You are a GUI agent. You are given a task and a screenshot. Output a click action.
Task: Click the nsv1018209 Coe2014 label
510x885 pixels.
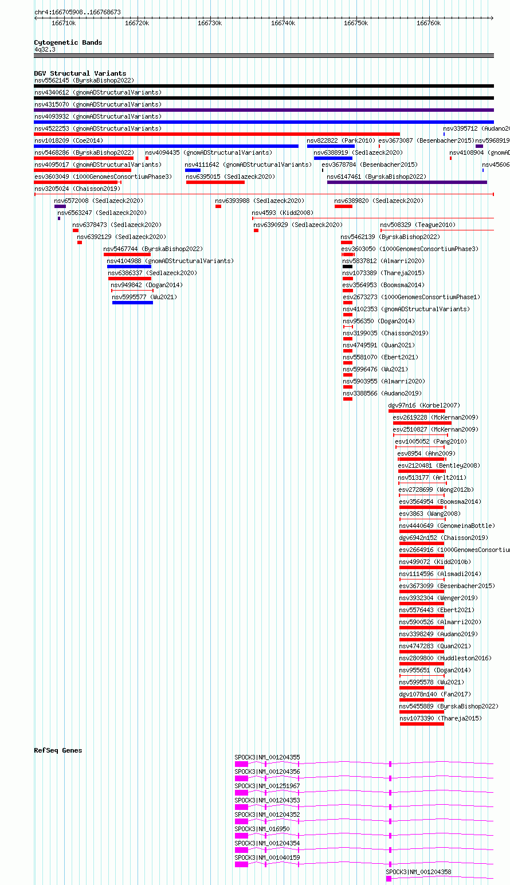point(69,141)
